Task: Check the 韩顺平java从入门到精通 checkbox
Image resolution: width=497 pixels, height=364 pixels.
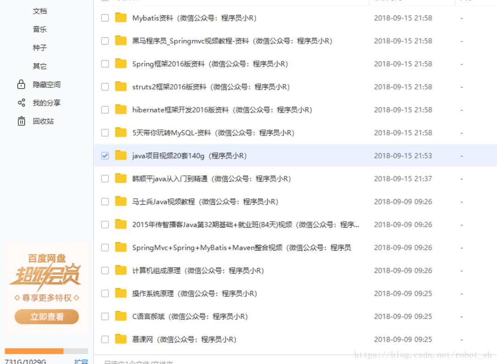Action: pyautogui.click(x=105, y=179)
